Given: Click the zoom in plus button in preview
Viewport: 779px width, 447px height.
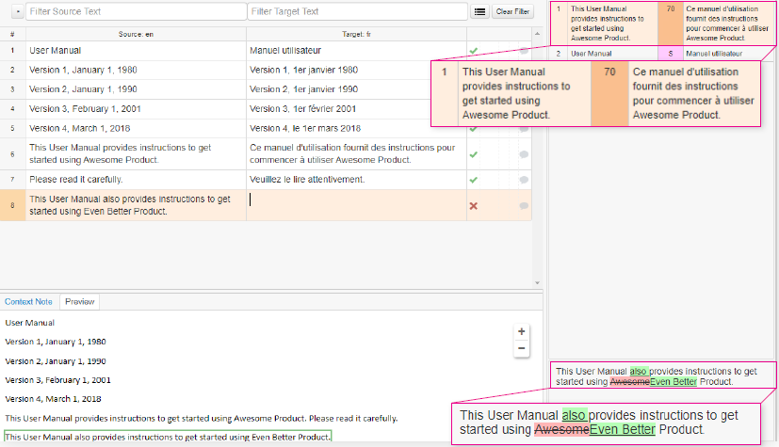Looking at the screenshot, I should click(x=521, y=331).
